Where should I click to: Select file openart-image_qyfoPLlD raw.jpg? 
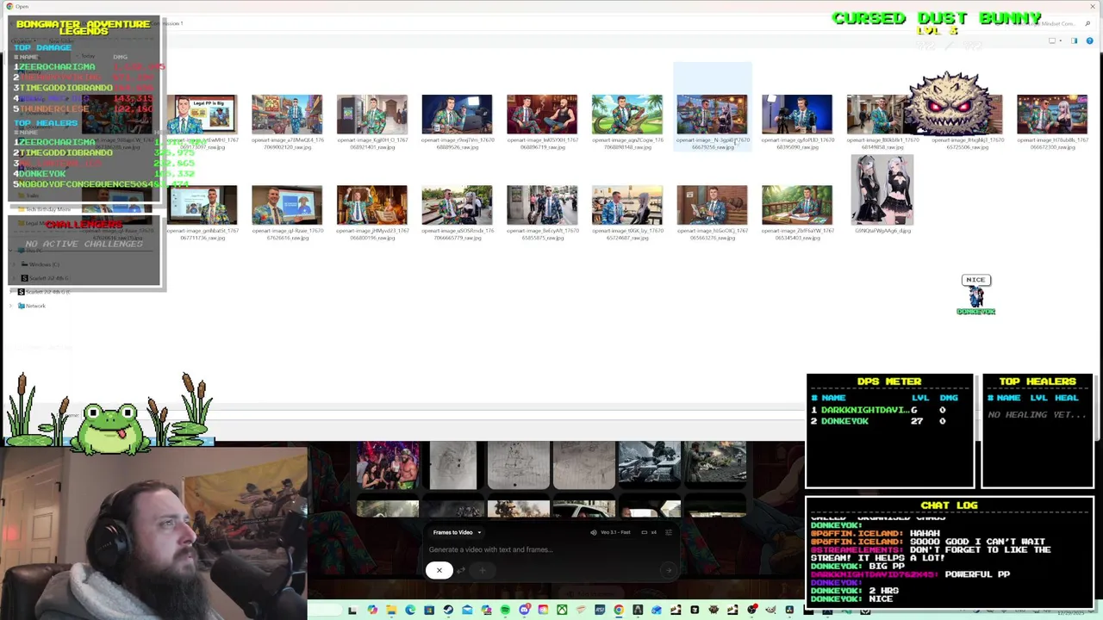tap(797, 121)
